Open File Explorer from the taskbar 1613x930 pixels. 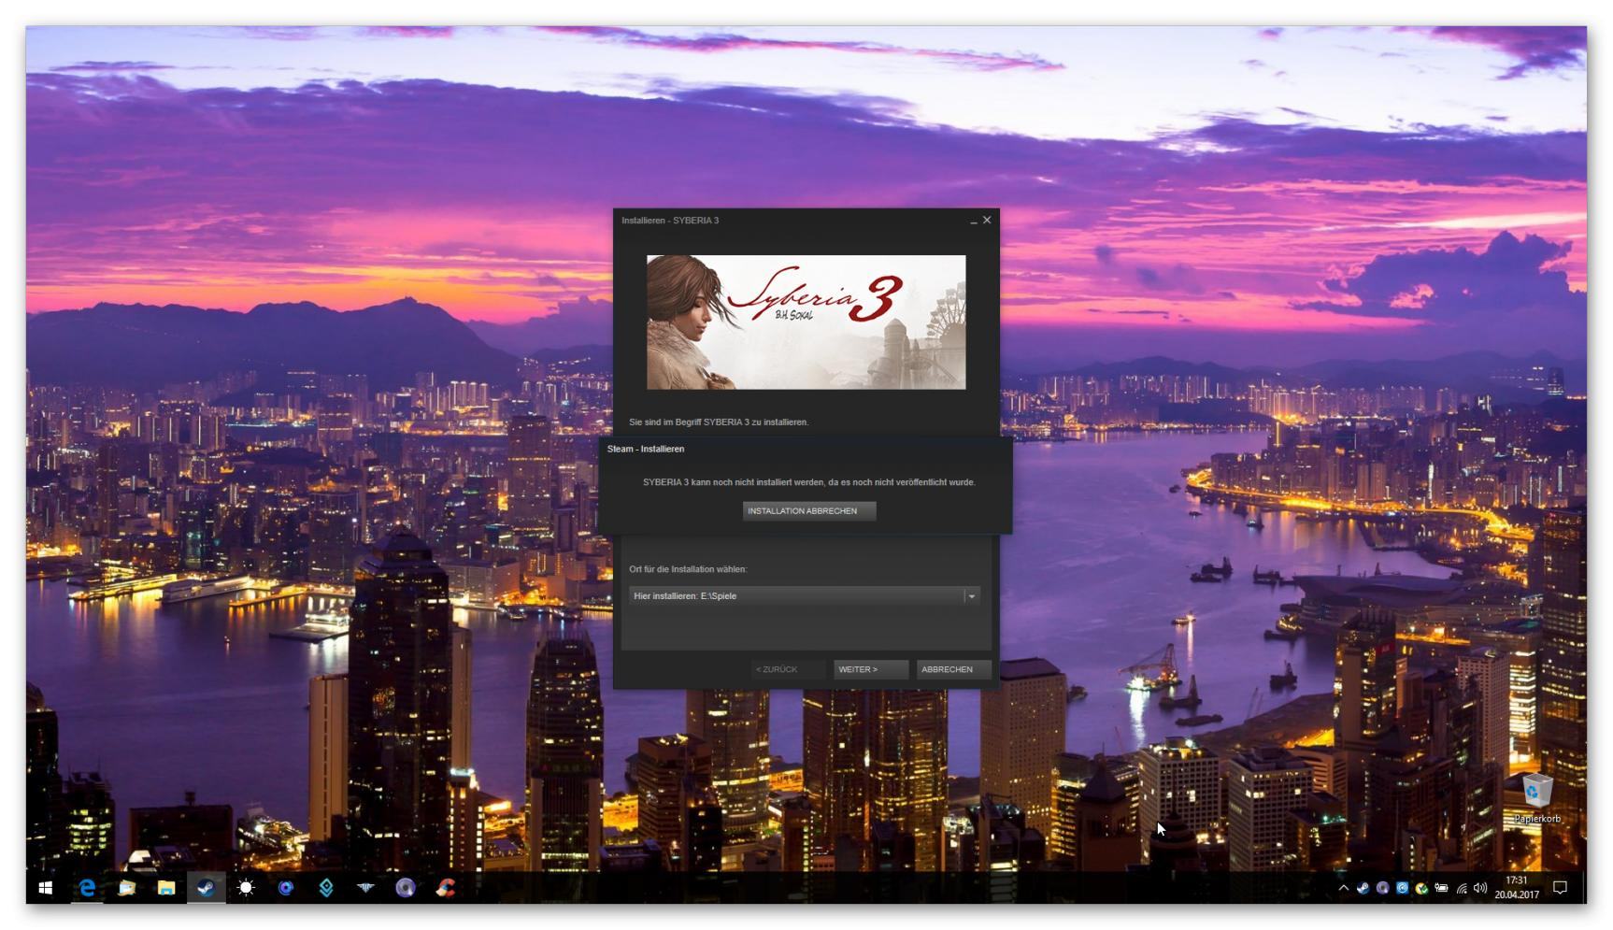click(166, 888)
